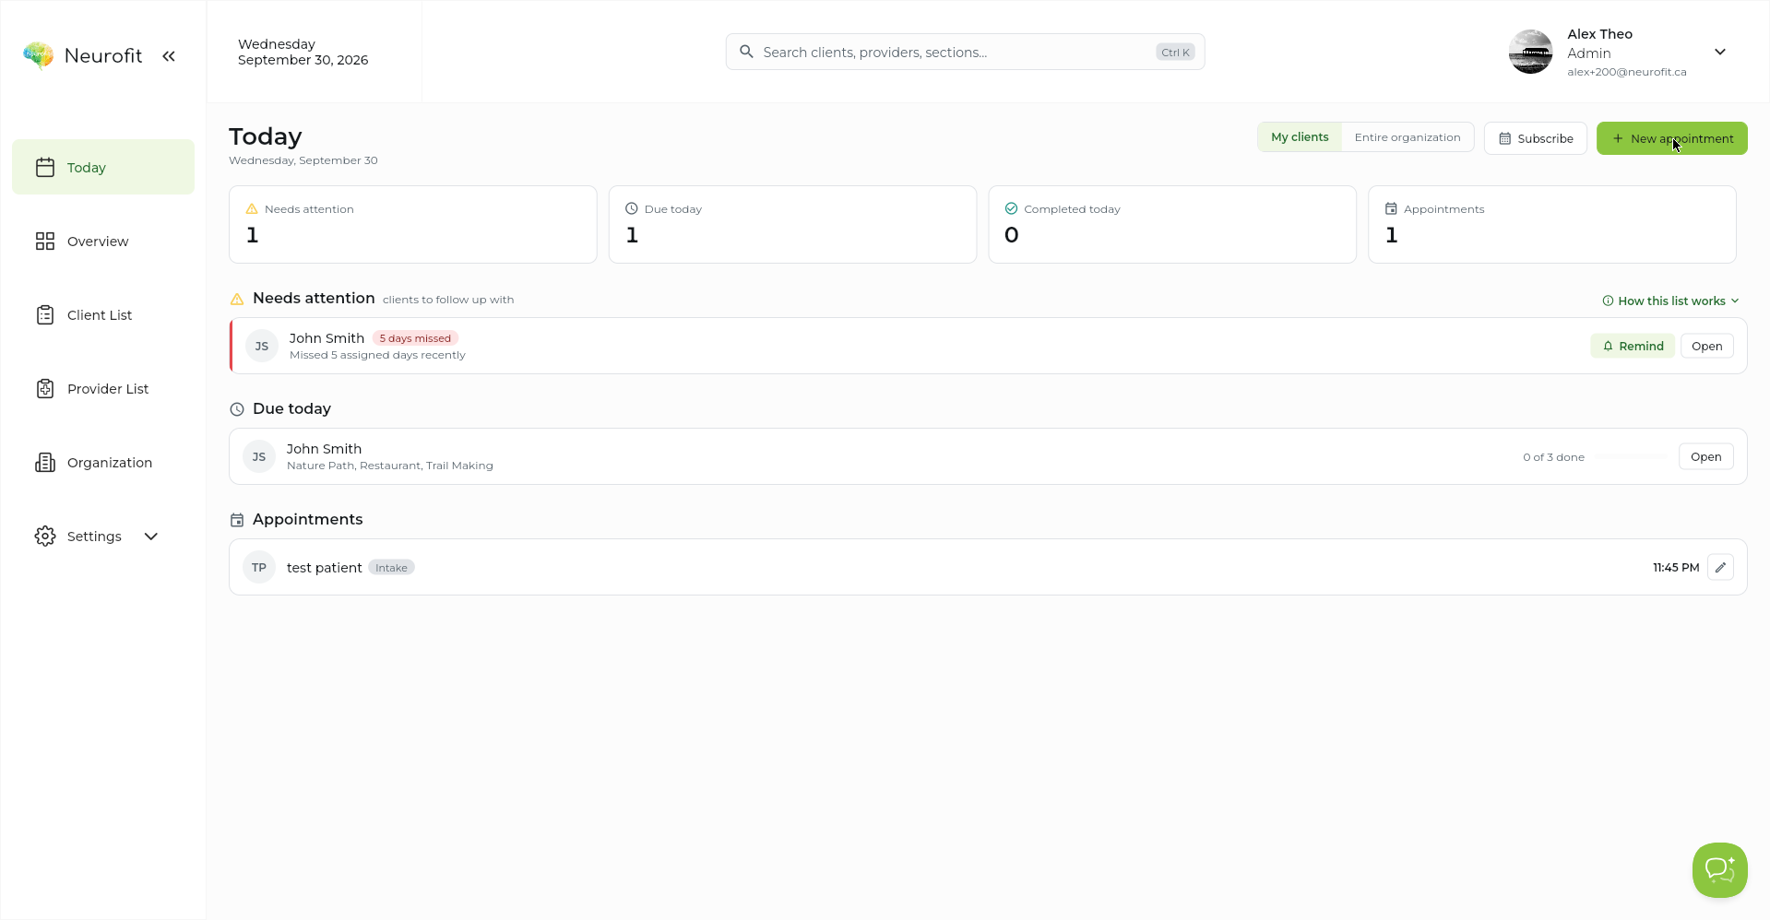
Task: Click the magnifying glass search icon
Action: coord(746,52)
